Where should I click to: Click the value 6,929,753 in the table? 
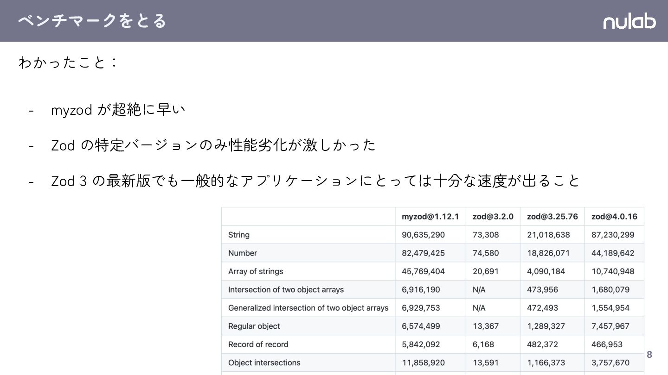pos(421,308)
